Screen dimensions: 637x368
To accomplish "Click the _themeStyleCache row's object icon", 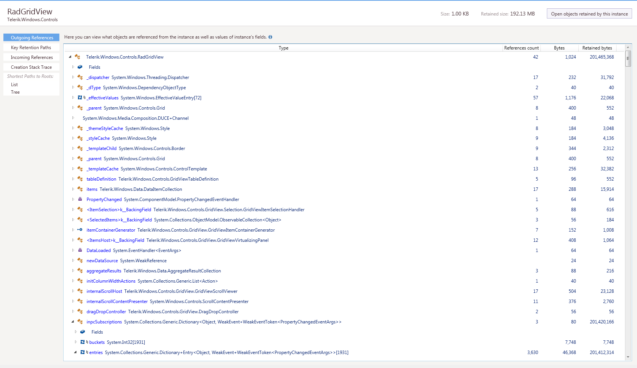I will [x=80, y=128].
